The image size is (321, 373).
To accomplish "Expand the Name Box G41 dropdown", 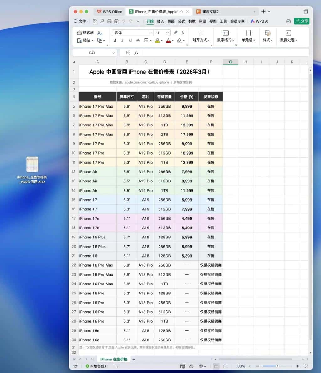I will click(x=113, y=53).
